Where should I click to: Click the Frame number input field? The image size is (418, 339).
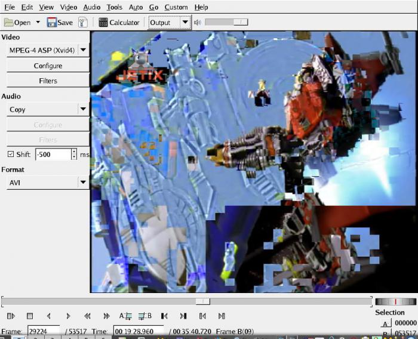(x=44, y=331)
